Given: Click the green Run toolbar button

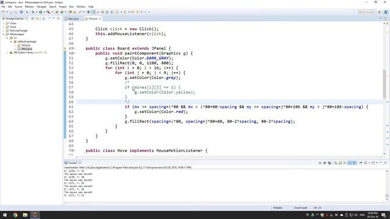Looking at the screenshot, I should tap(40, 12).
